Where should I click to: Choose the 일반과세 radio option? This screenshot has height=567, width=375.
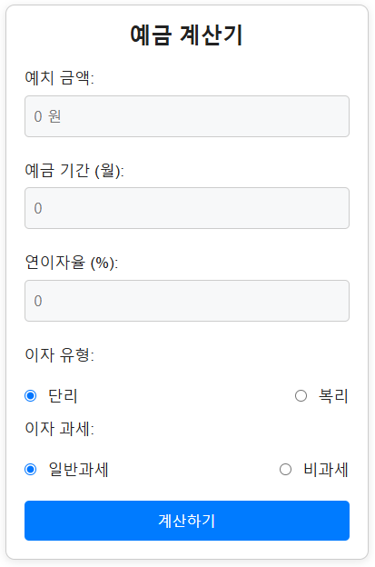(31, 470)
